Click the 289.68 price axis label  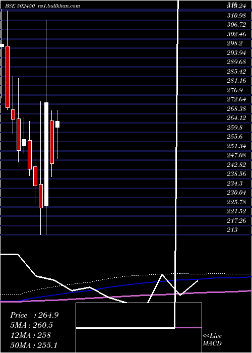click(236, 62)
